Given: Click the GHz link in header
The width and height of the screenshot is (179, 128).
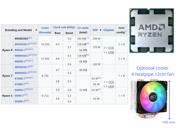Looking at the screenshot, I should pos(71,27).
